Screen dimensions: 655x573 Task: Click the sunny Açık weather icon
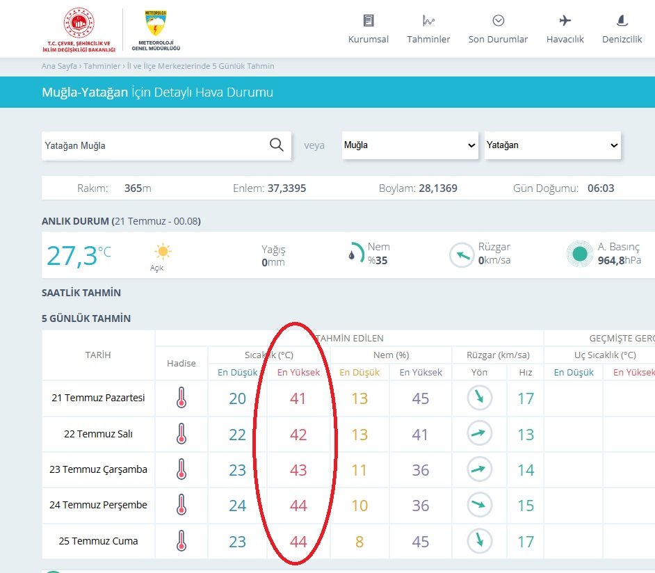(163, 251)
